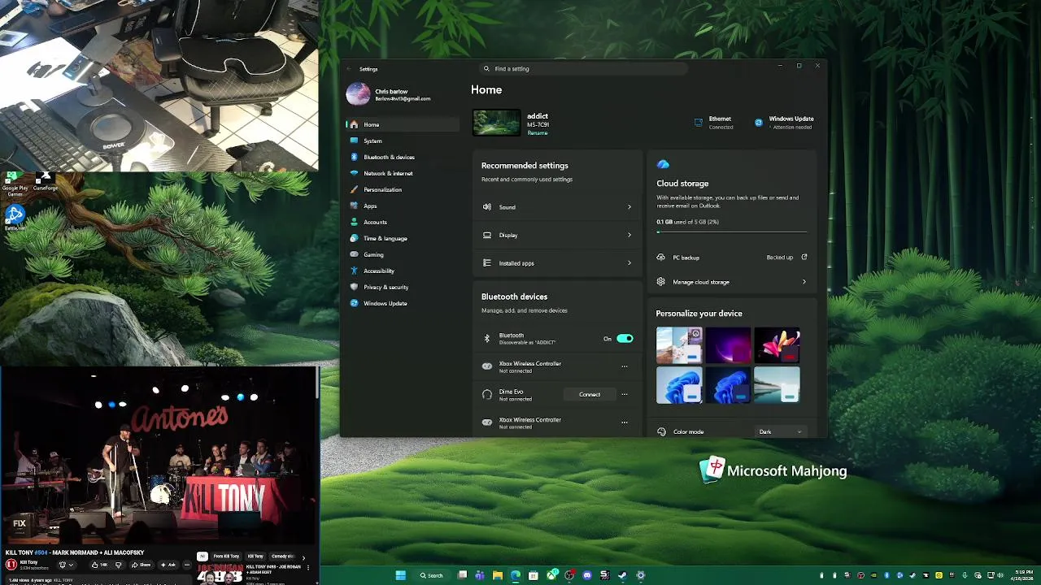Expand the Sound recommended setting
The width and height of the screenshot is (1041, 585).
557,207
